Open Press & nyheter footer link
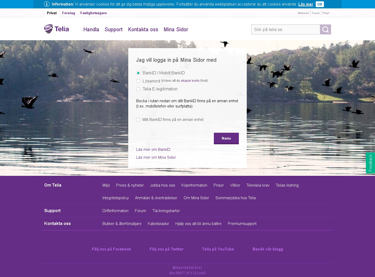Image resolution: width=375 pixels, height=277 pixels. (x=130, y=185)
